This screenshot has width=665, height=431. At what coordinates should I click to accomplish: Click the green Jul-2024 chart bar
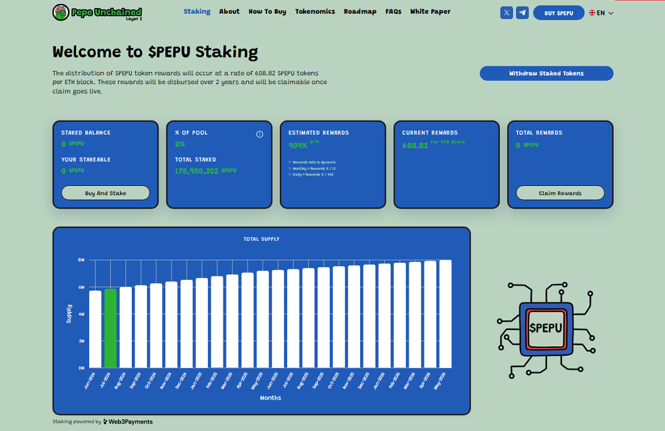pos(111,328)
